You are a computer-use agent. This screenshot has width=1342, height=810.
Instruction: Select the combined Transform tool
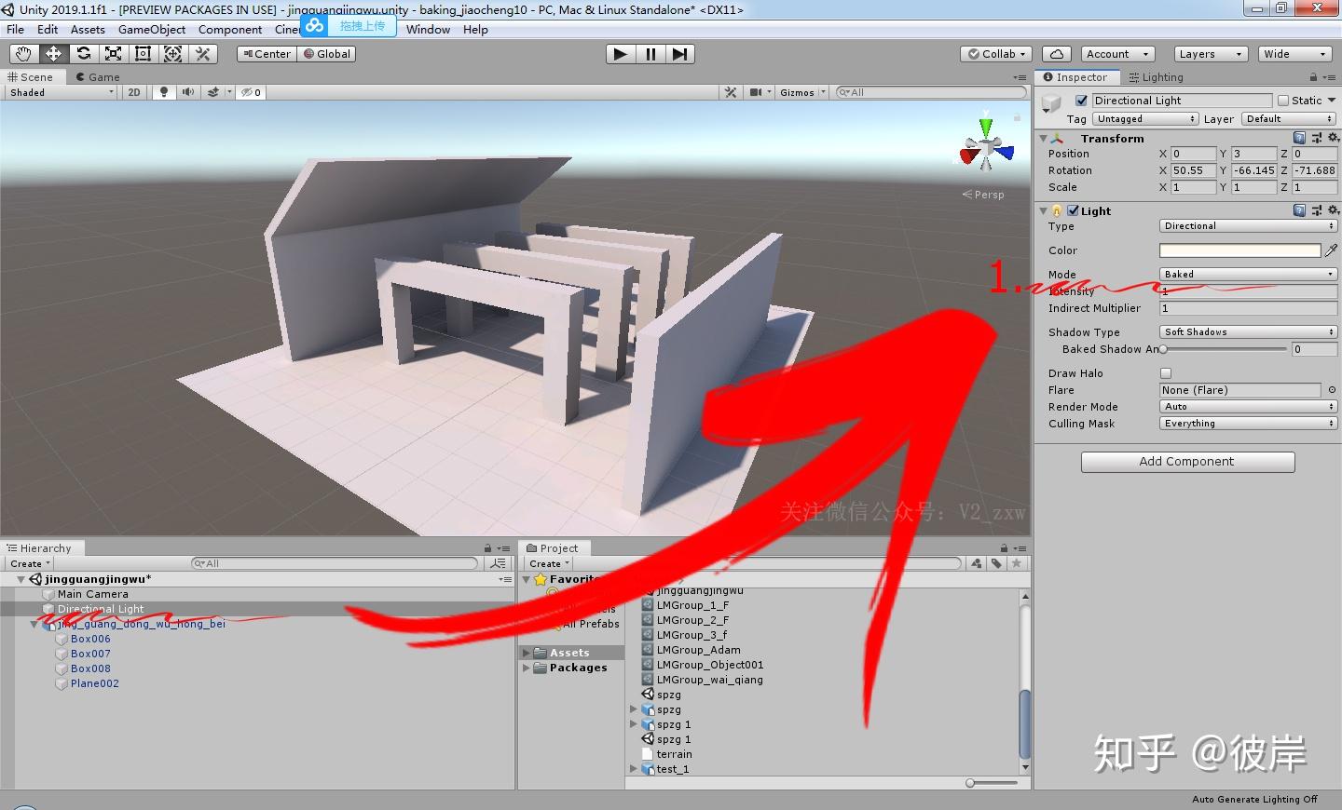[x=172, y=54]
